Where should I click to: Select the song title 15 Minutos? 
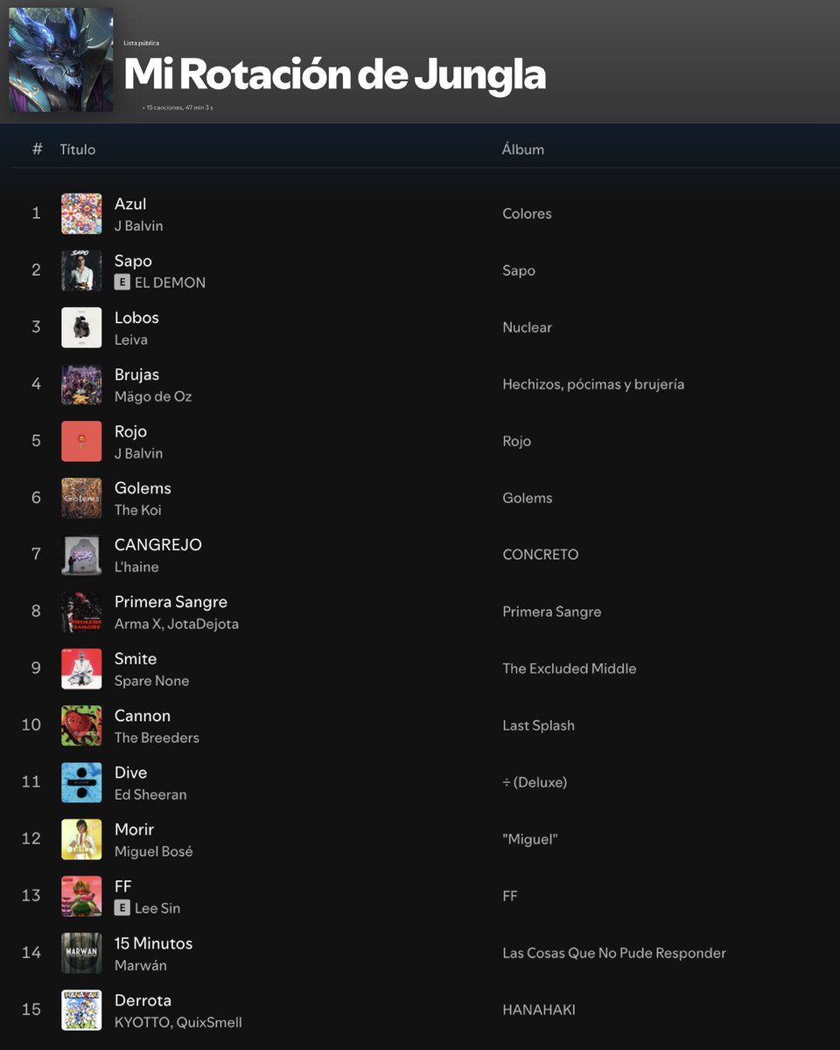pos(153,943)
